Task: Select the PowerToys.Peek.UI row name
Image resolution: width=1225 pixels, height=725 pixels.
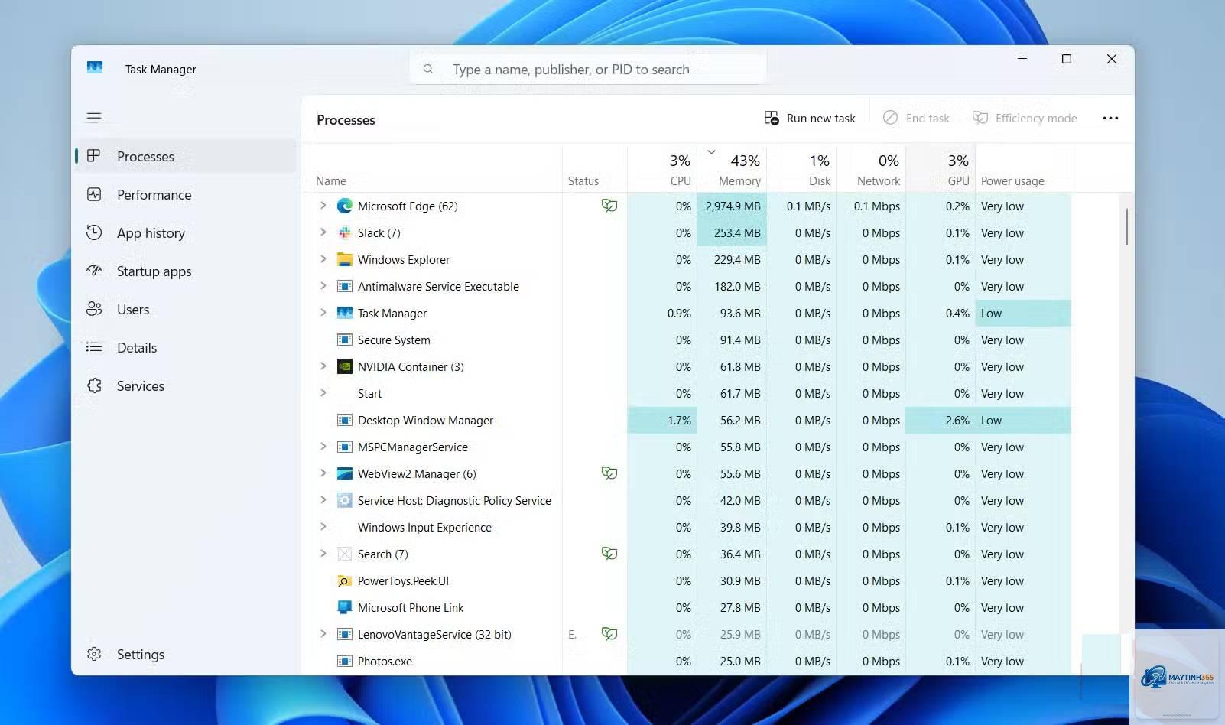Action: click(403, 580)
